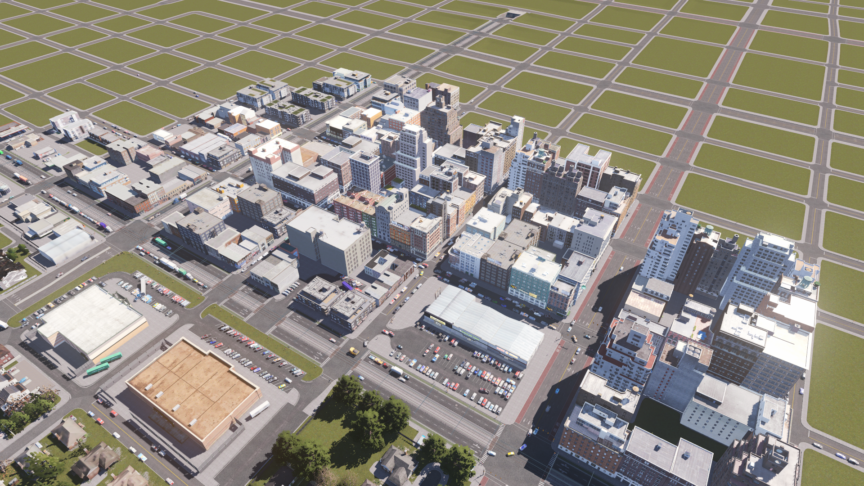Select the white semi-trailer beside the tan warehouse
The width and height of the screenshot is (864, 486).
click(x=259, y=409)
